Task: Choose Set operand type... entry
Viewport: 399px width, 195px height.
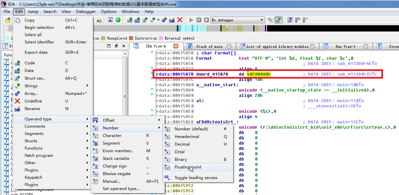Action: tap(128, 189)
